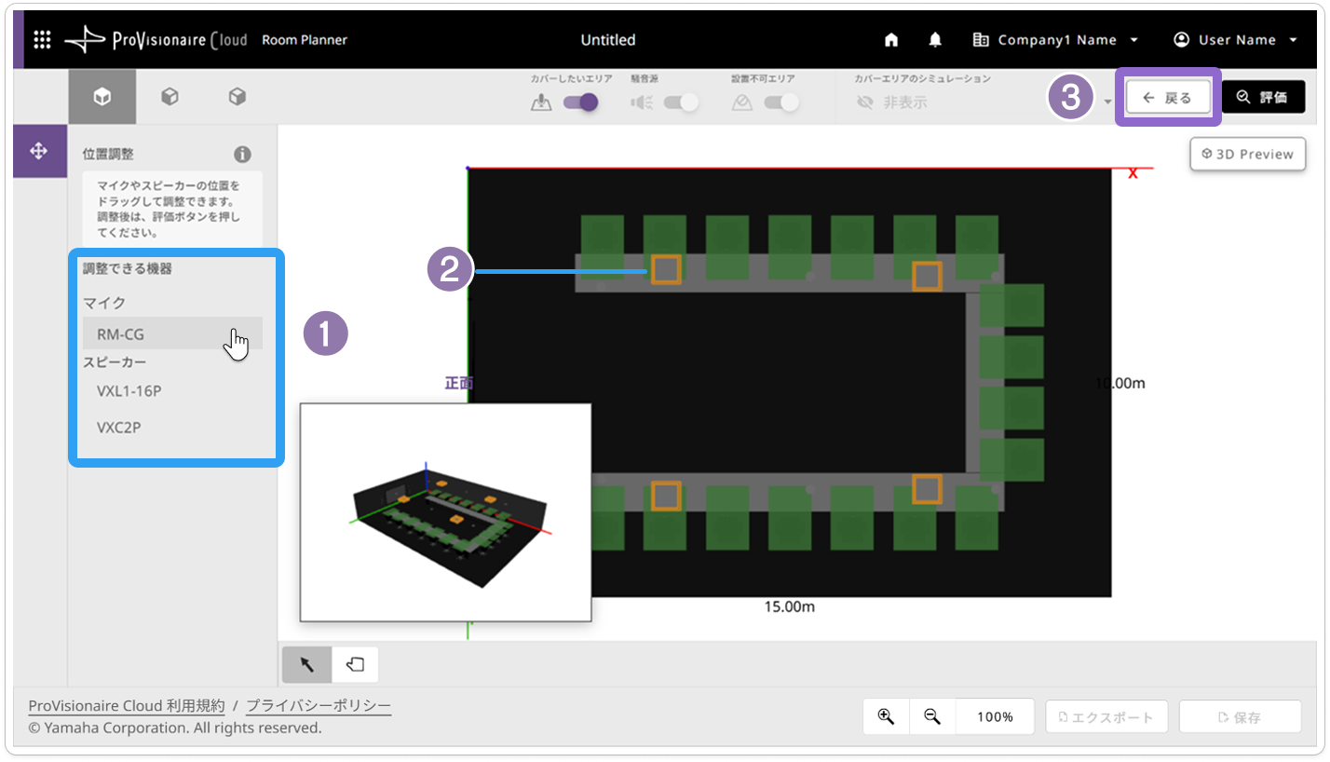Click the zoom in magnifier

pyautogui.click(x=886, y=716)
